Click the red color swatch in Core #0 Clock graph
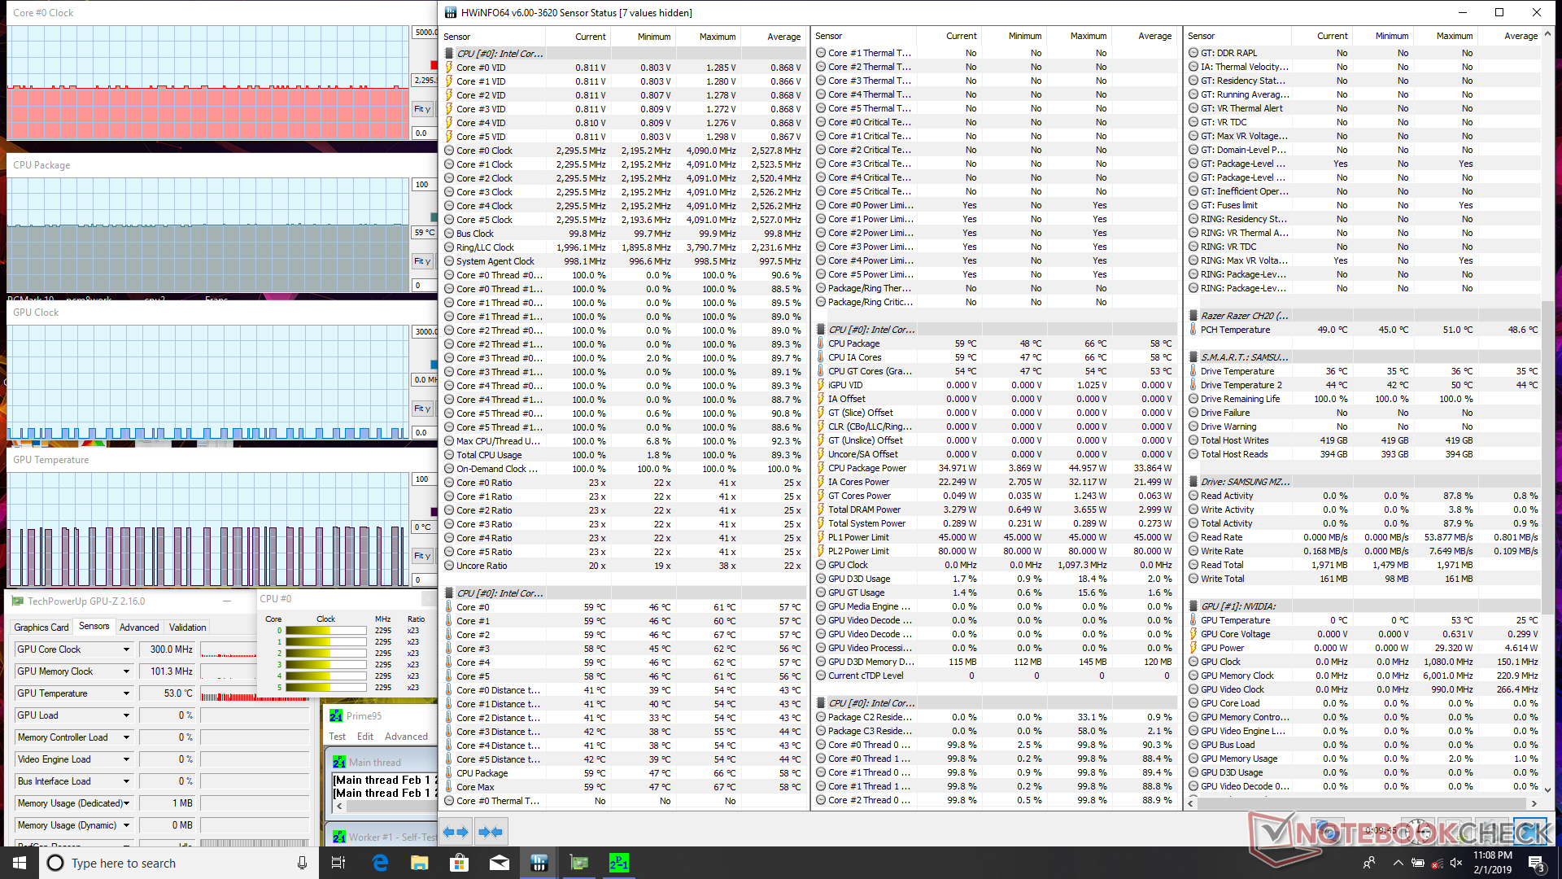The width and height of the screenshot is (1562, 879). [x=434, y=65]
